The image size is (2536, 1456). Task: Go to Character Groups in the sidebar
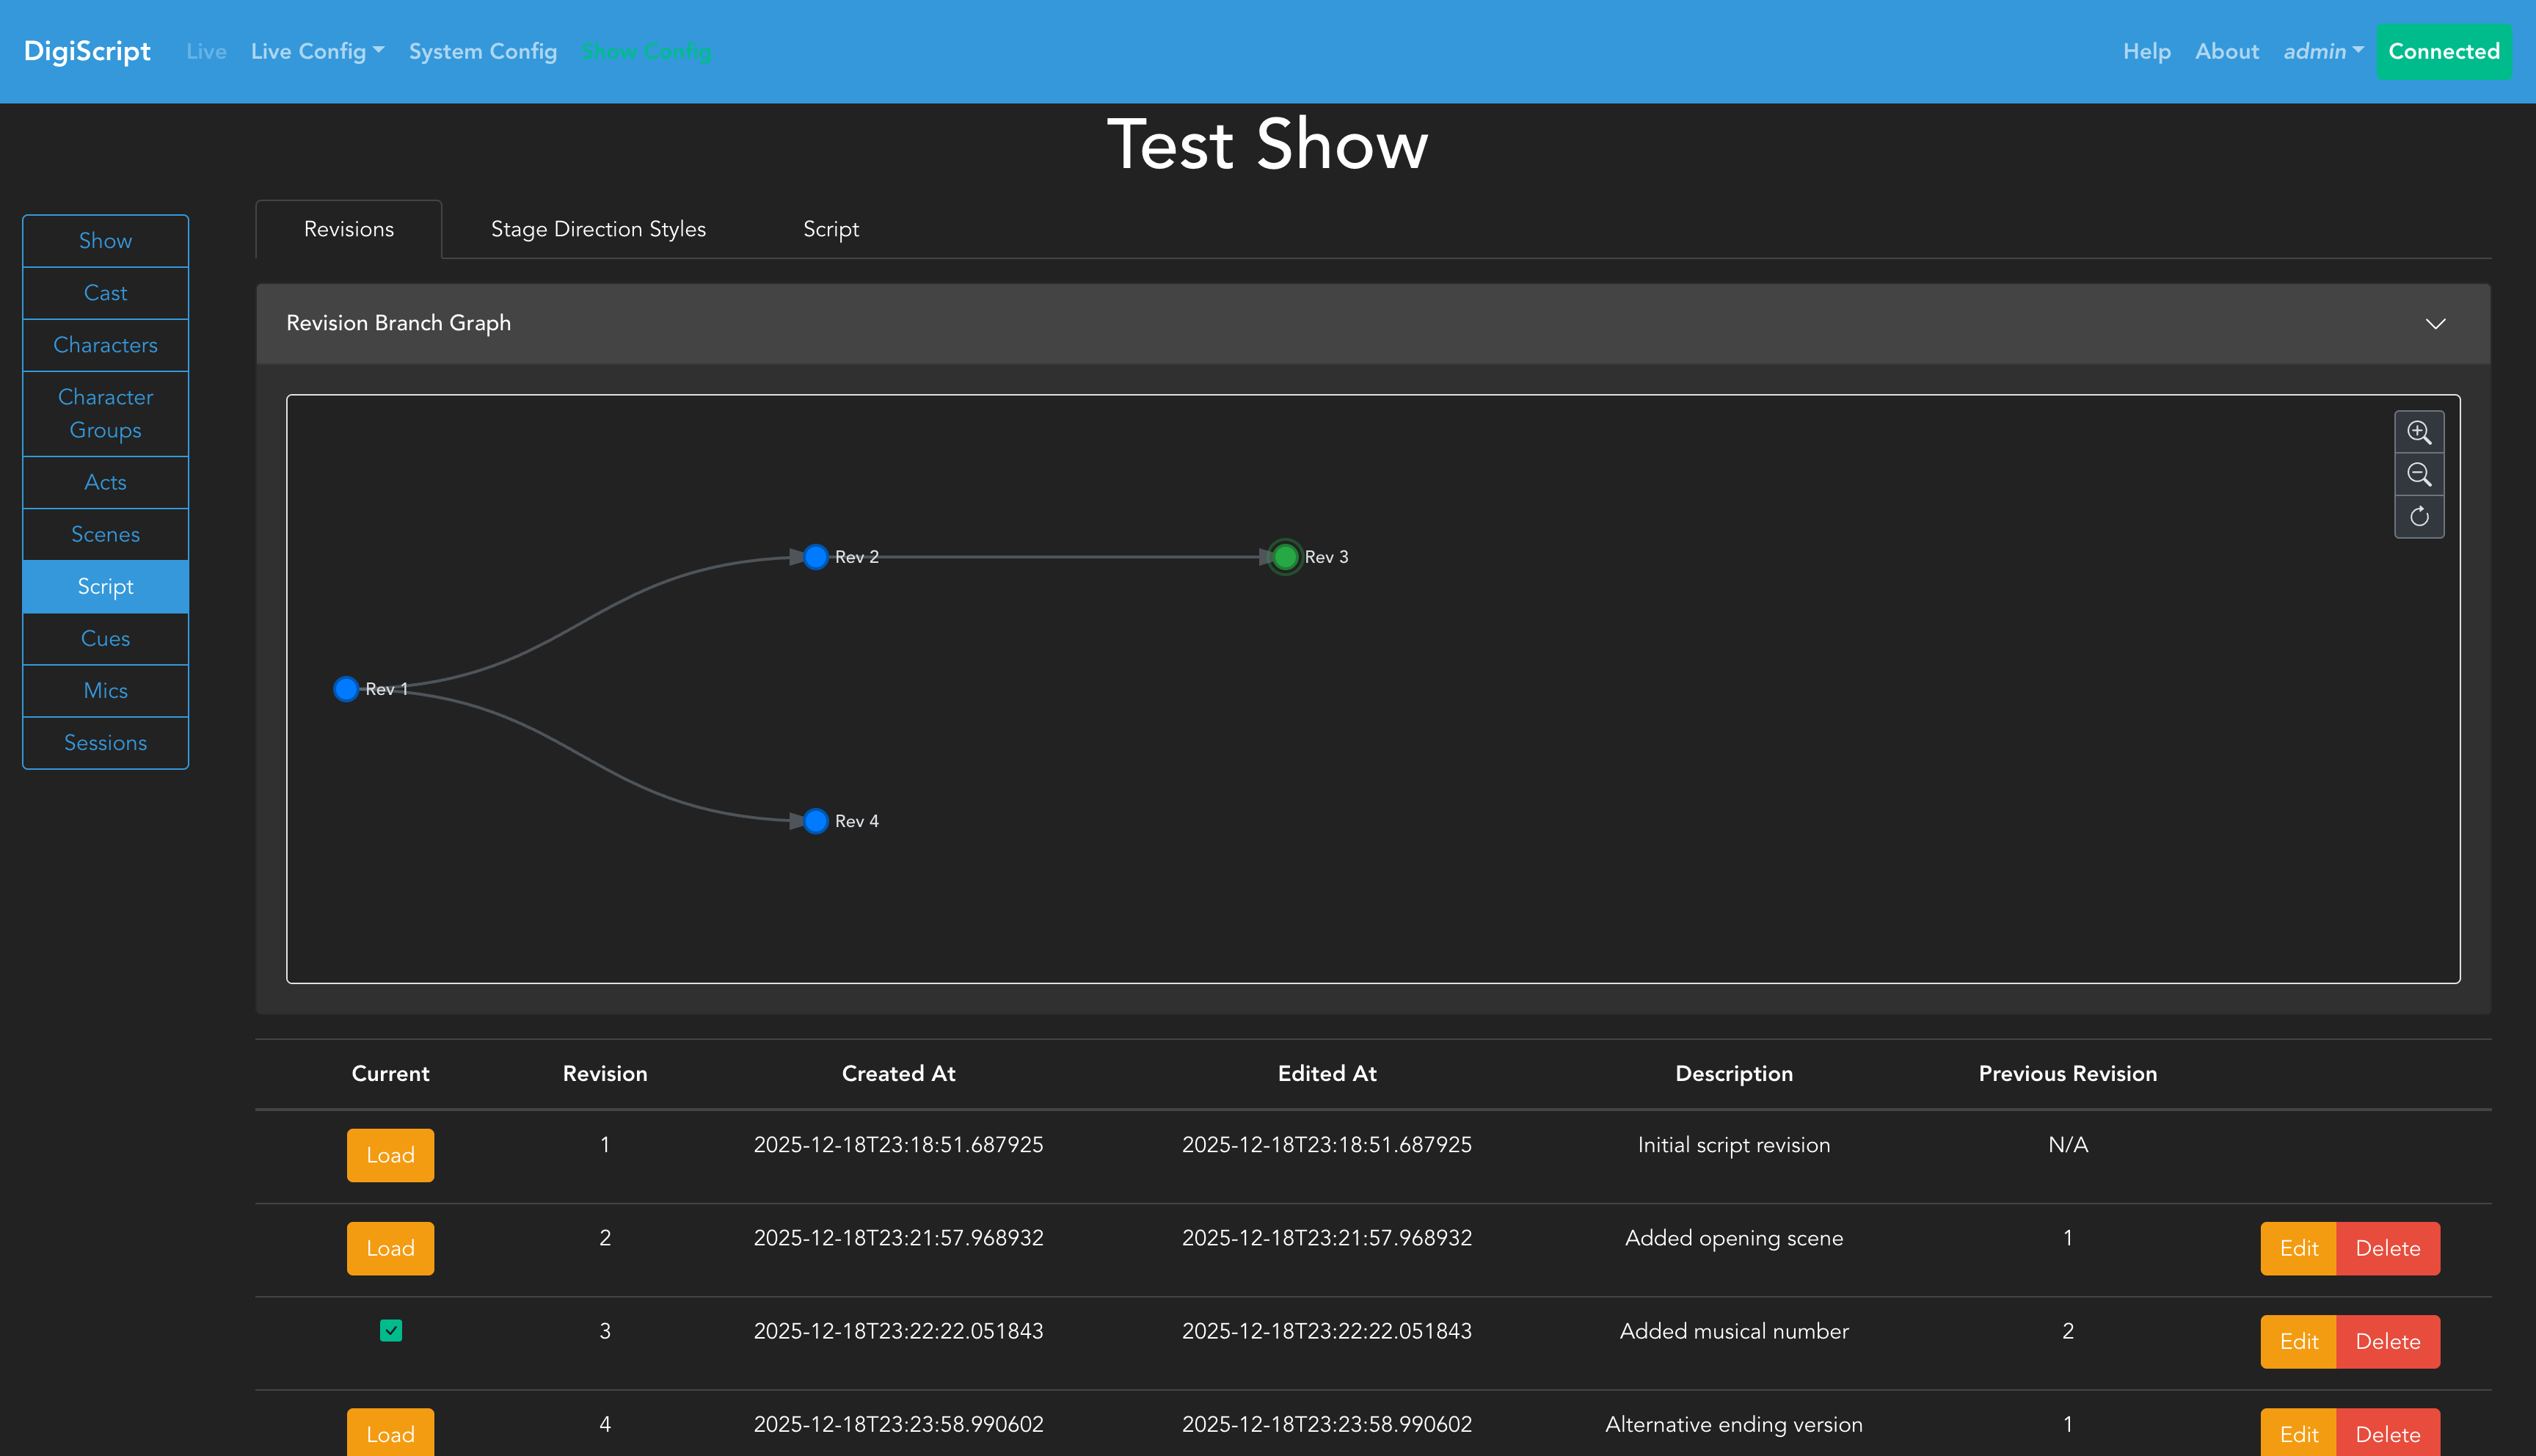[105, 413]
